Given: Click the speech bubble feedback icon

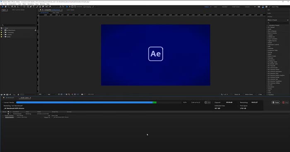Looking at the screenshot, I should click(x=266, y=7).
